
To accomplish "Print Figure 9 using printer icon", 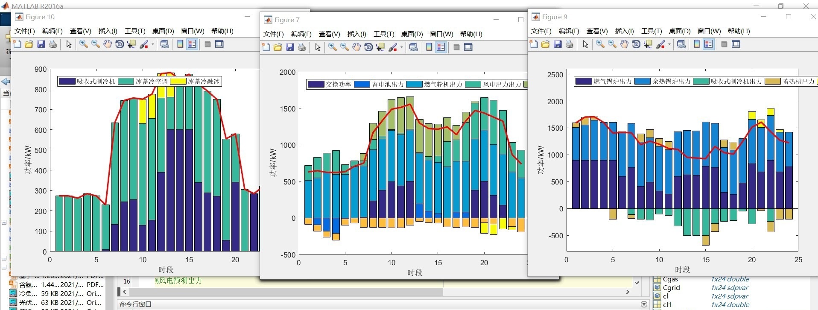I will (x=570, y=44).
